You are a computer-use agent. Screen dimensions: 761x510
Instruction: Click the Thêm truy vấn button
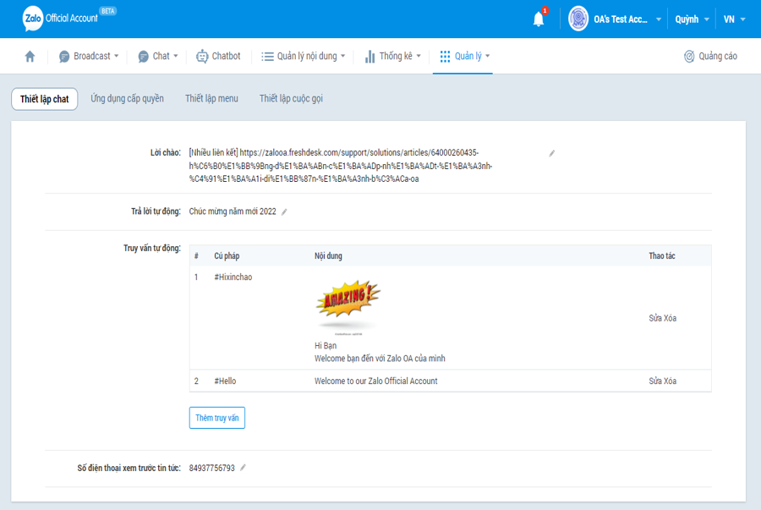(x=217, y=418)
